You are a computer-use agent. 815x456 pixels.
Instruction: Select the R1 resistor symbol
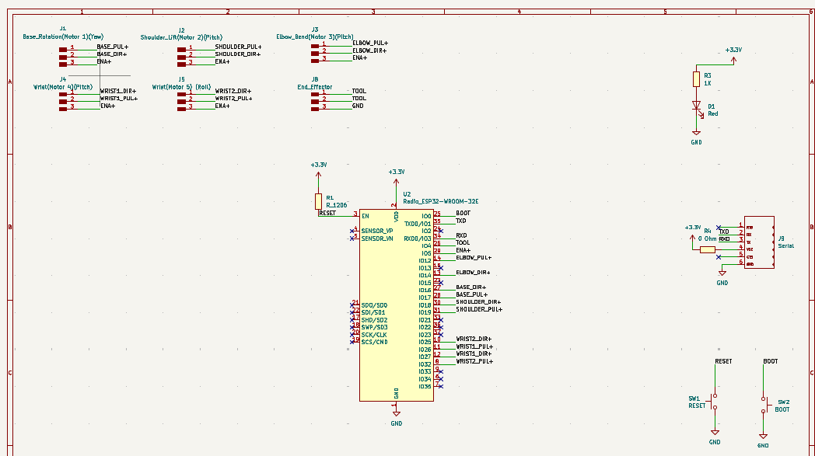coord(318,201)
